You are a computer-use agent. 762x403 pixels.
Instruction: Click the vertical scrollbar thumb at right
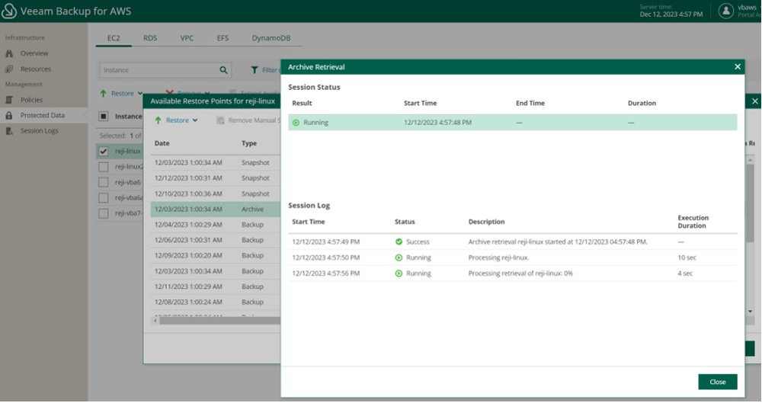pos(751,202)
